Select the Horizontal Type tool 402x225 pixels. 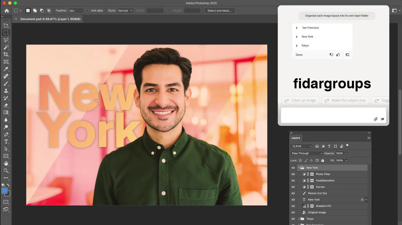[x=6, y=142]
